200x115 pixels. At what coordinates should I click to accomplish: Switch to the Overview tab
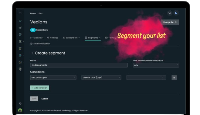click(x=36, y=38)
